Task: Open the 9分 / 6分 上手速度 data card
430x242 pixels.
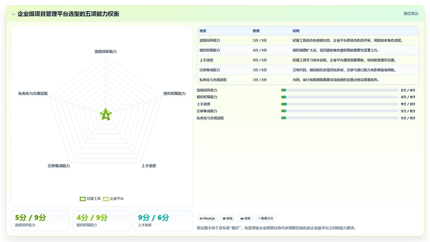Action: [x=164, y=220]
